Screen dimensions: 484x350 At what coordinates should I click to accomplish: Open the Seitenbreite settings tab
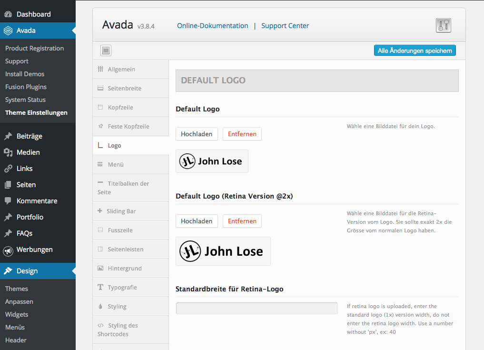coord(130,89)
